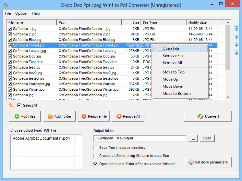Sort by File name column header
The image size is (242, 181).
click(31, 22)
